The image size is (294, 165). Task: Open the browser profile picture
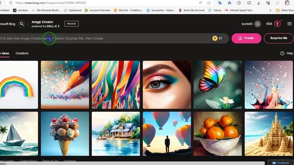pyautogui.click(x=287, y=3)
